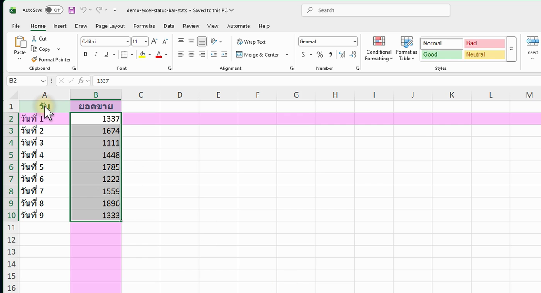The width and height of the screenshot is (541, 293).
Task: Apply Percent Style icon
Action: [x=320, y=54]
